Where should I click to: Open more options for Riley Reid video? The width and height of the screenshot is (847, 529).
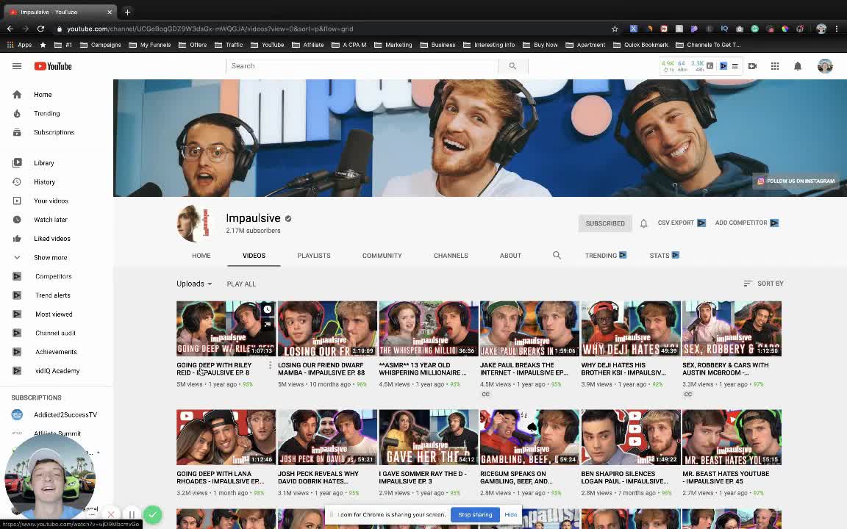(x=270, y=365)
